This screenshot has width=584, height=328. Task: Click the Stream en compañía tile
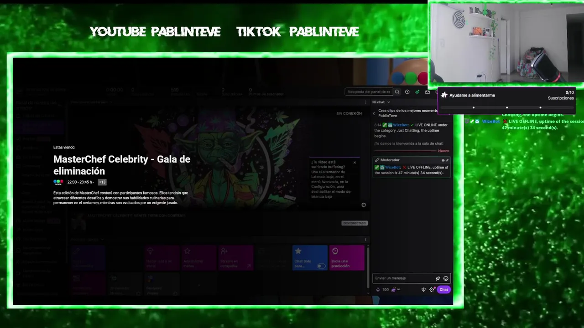(236, 258)
